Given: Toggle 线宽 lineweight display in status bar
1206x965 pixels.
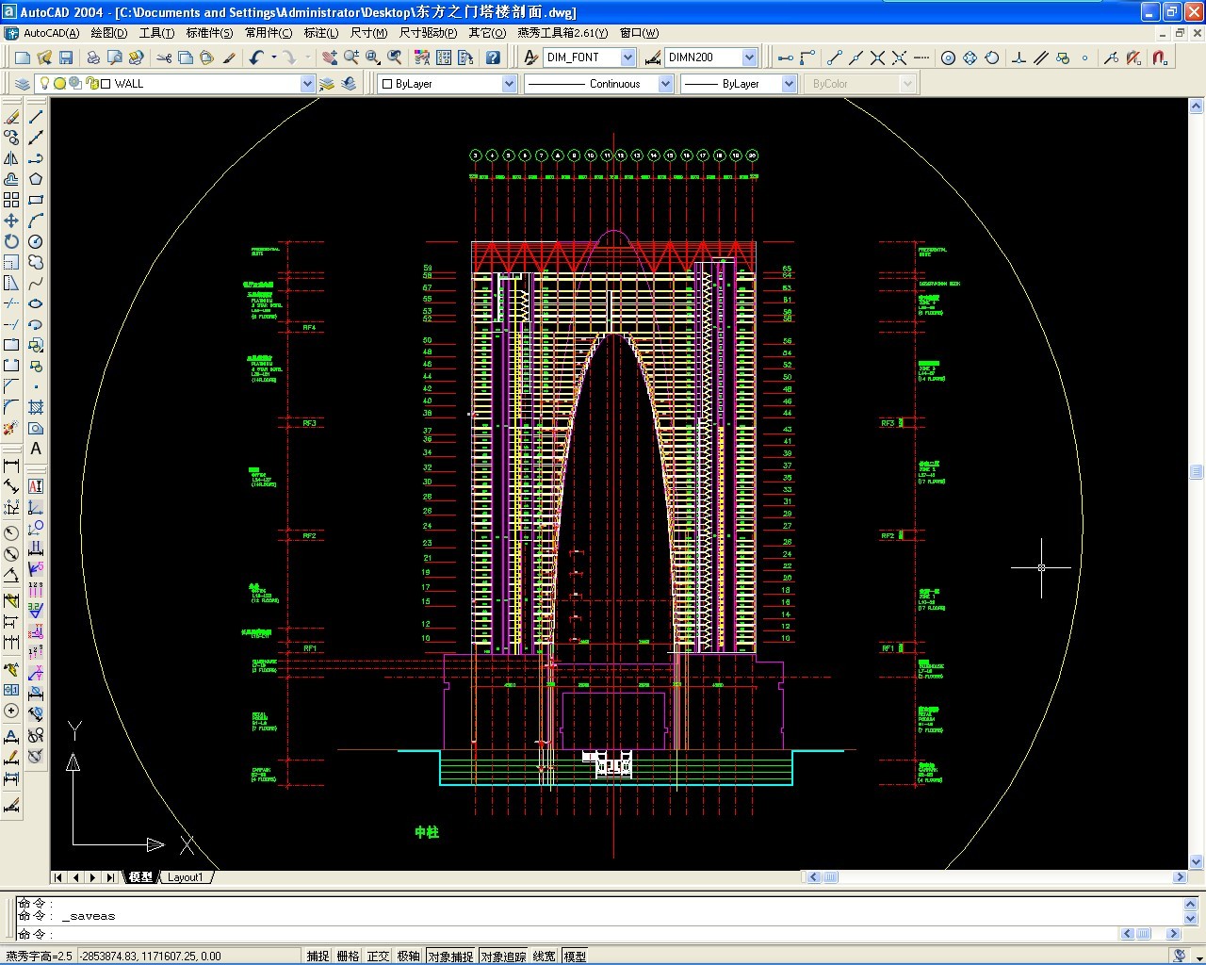Looking at the screenshot, I should coord(545,956).
